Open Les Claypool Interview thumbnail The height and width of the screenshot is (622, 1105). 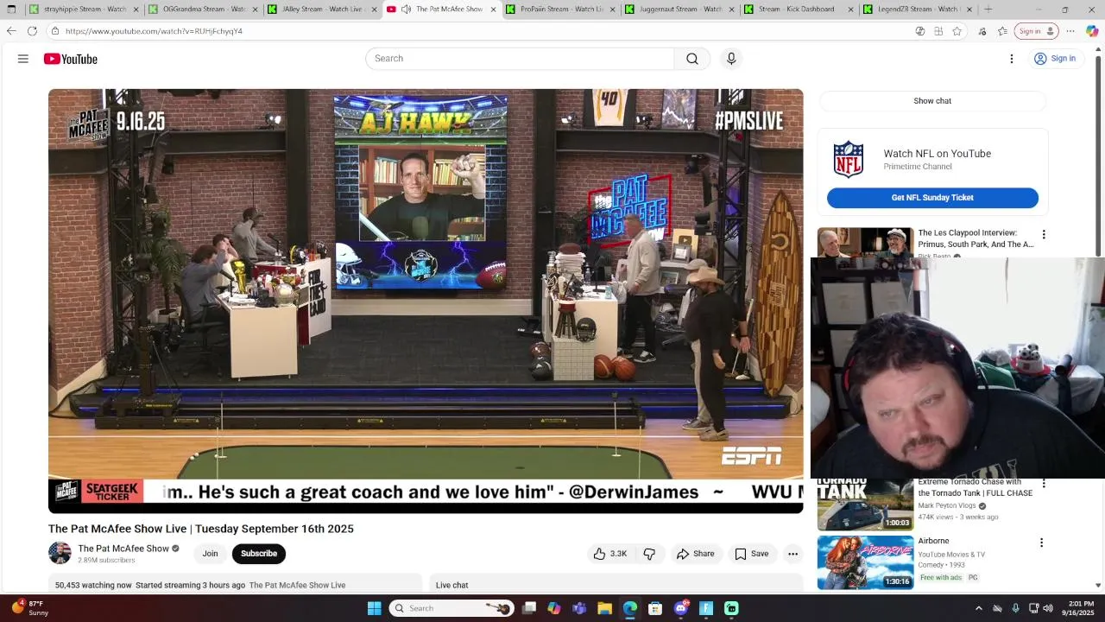coord(865,243)
